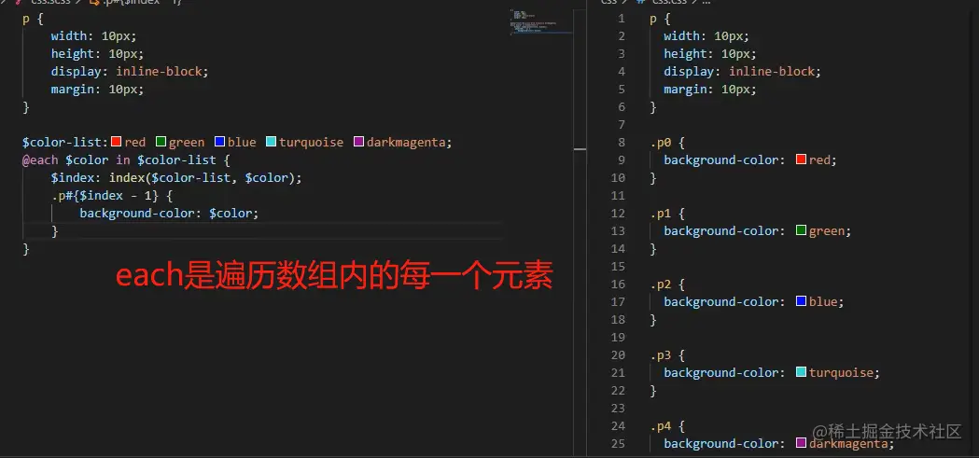
Task: Select line number 8 in the CSS gutter
Action: coord(622,143)
